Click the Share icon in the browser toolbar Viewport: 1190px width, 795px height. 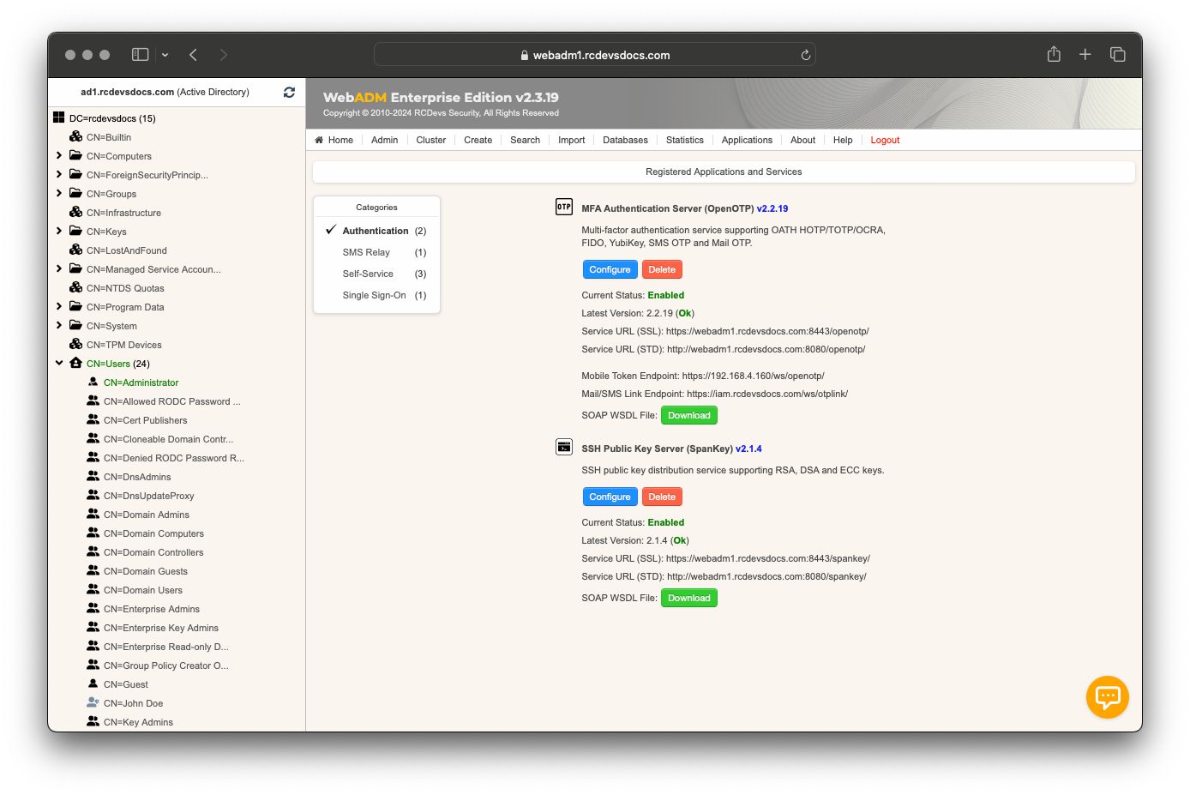click(1053, 54)
